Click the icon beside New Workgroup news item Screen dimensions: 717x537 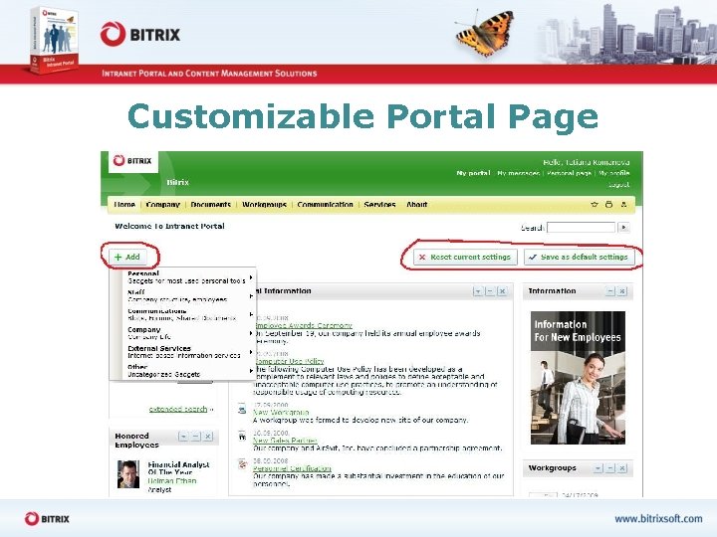[x=242, y=409]
